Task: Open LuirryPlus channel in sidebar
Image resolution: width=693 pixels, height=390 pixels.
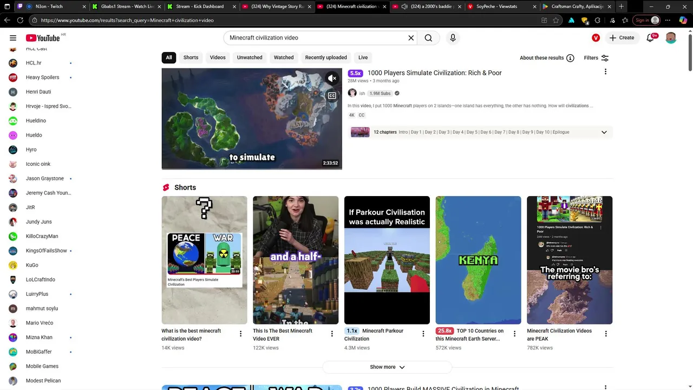Action: click(x=40, y=294)
